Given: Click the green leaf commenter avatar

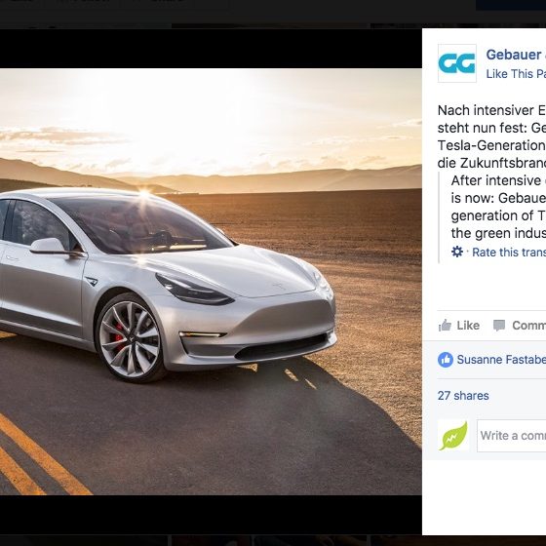Looking at the screenshot, I should click(x=453, y=436).
